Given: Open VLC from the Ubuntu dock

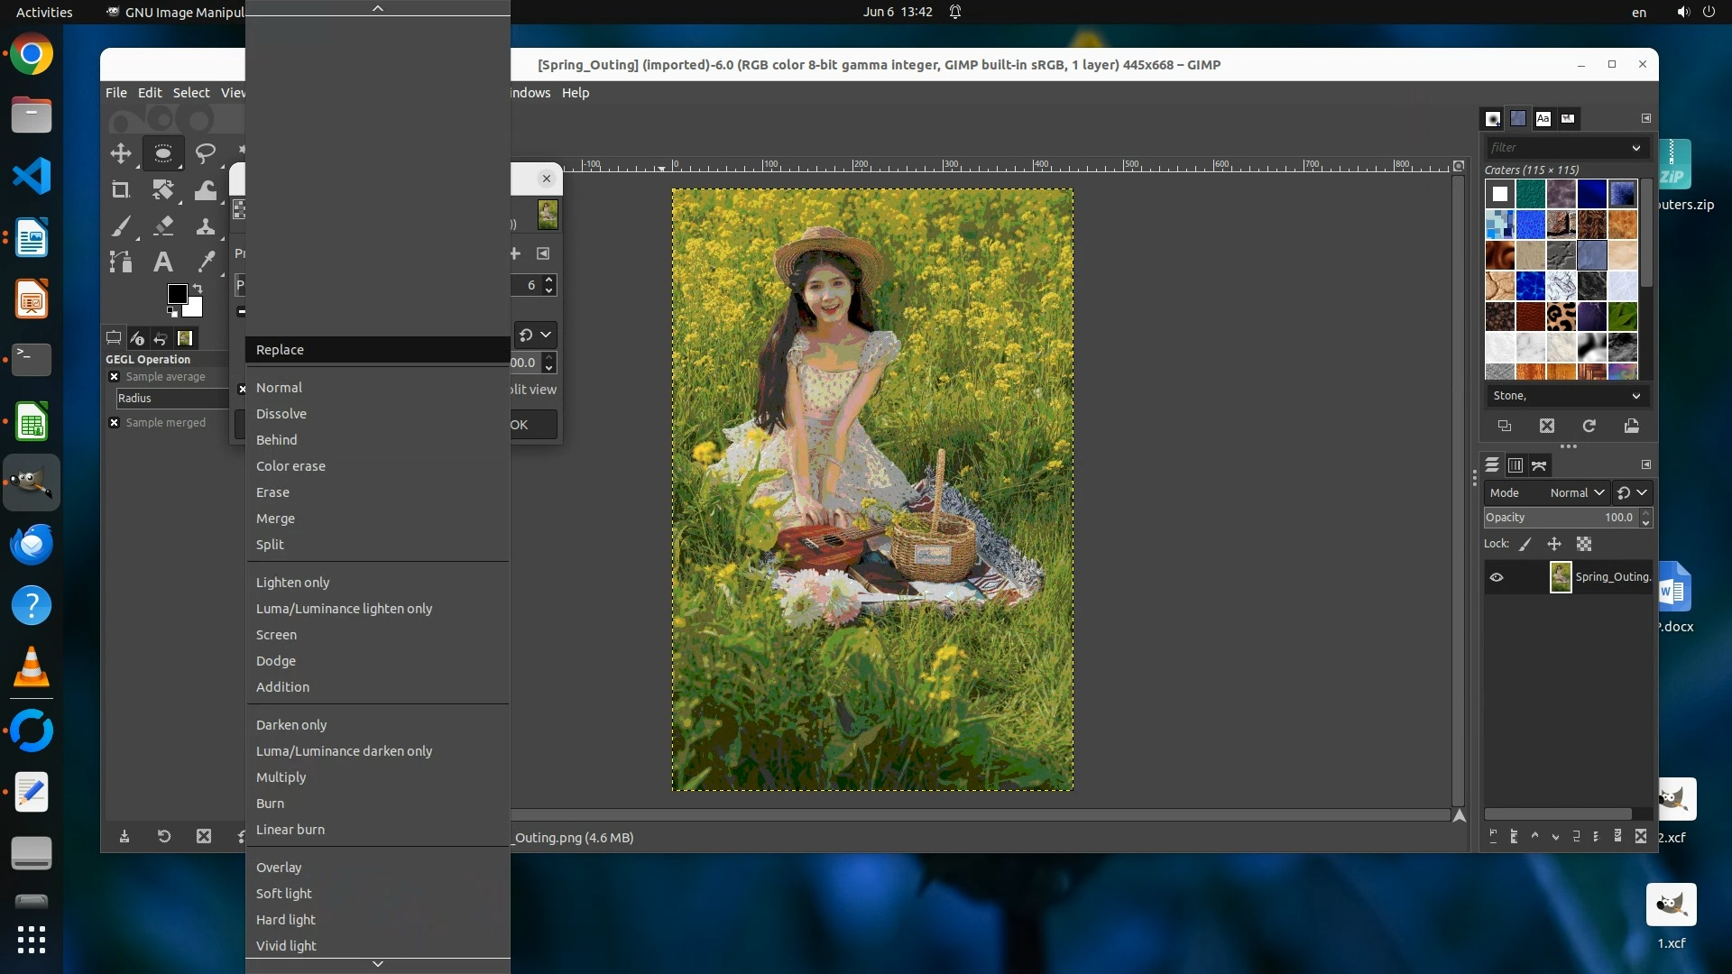Looking at the screenshot, I should tap(32, 668).
